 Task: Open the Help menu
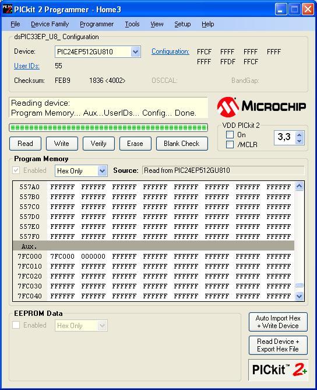click(208, 24)
